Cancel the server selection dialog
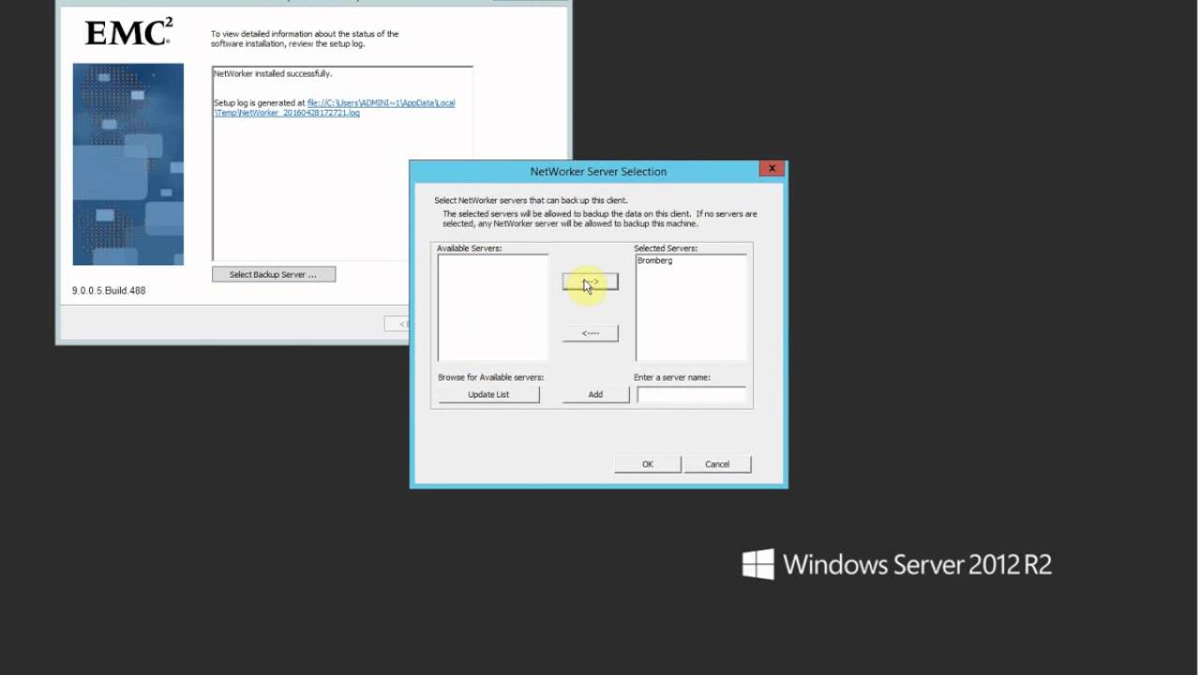 pyautogui.click(x=717, y=464)
